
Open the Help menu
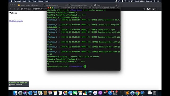click(x=47, y=1)
